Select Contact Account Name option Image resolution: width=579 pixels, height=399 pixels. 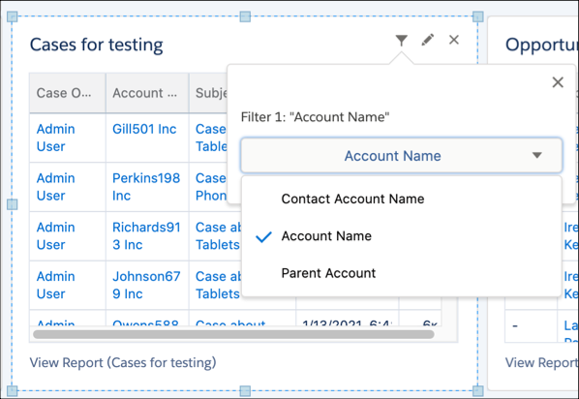(352, 199)
